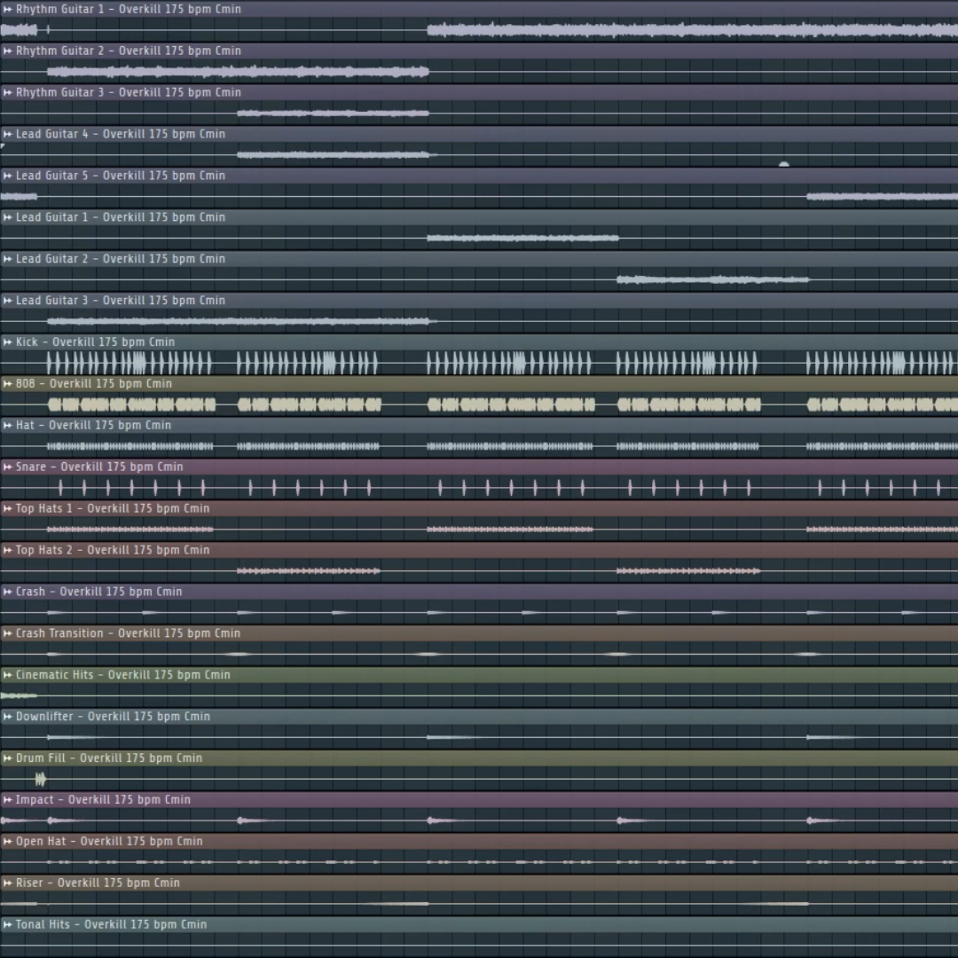Click the Rhythm Guitar 1 clip menu icon
The image size is (958, 958).
pyautogui.click(x=8, y=9)
